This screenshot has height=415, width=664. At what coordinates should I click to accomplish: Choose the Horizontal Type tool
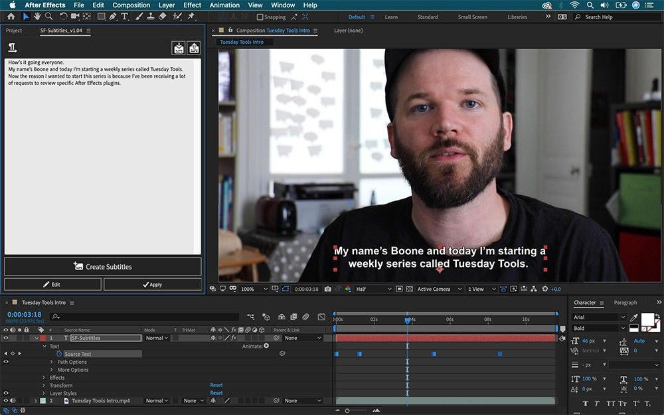(125, 17)
